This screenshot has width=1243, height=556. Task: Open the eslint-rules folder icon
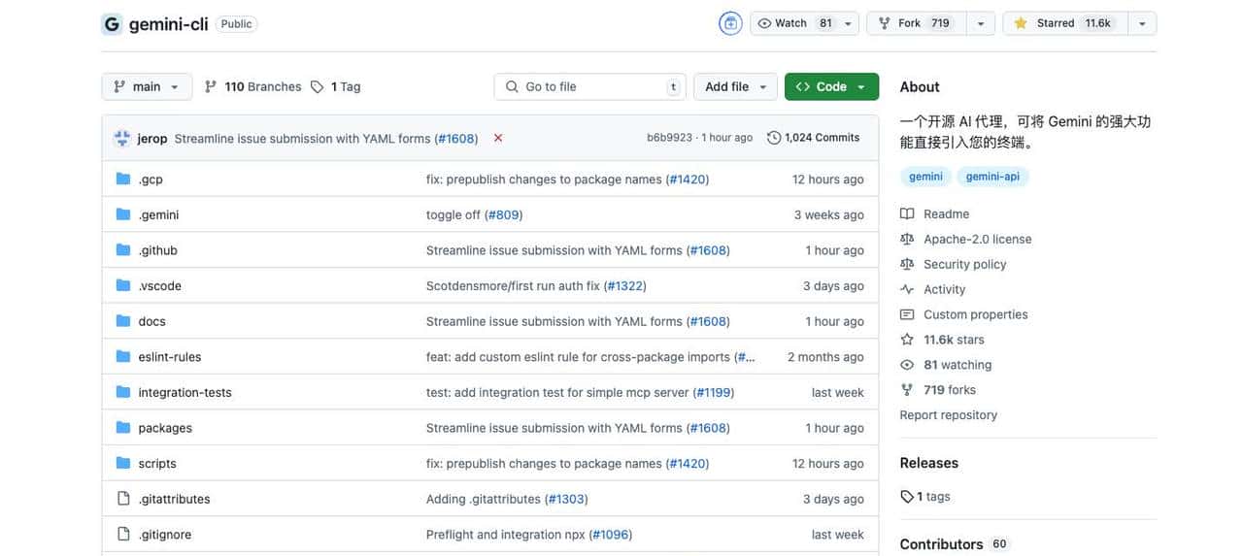coord(123,356)
